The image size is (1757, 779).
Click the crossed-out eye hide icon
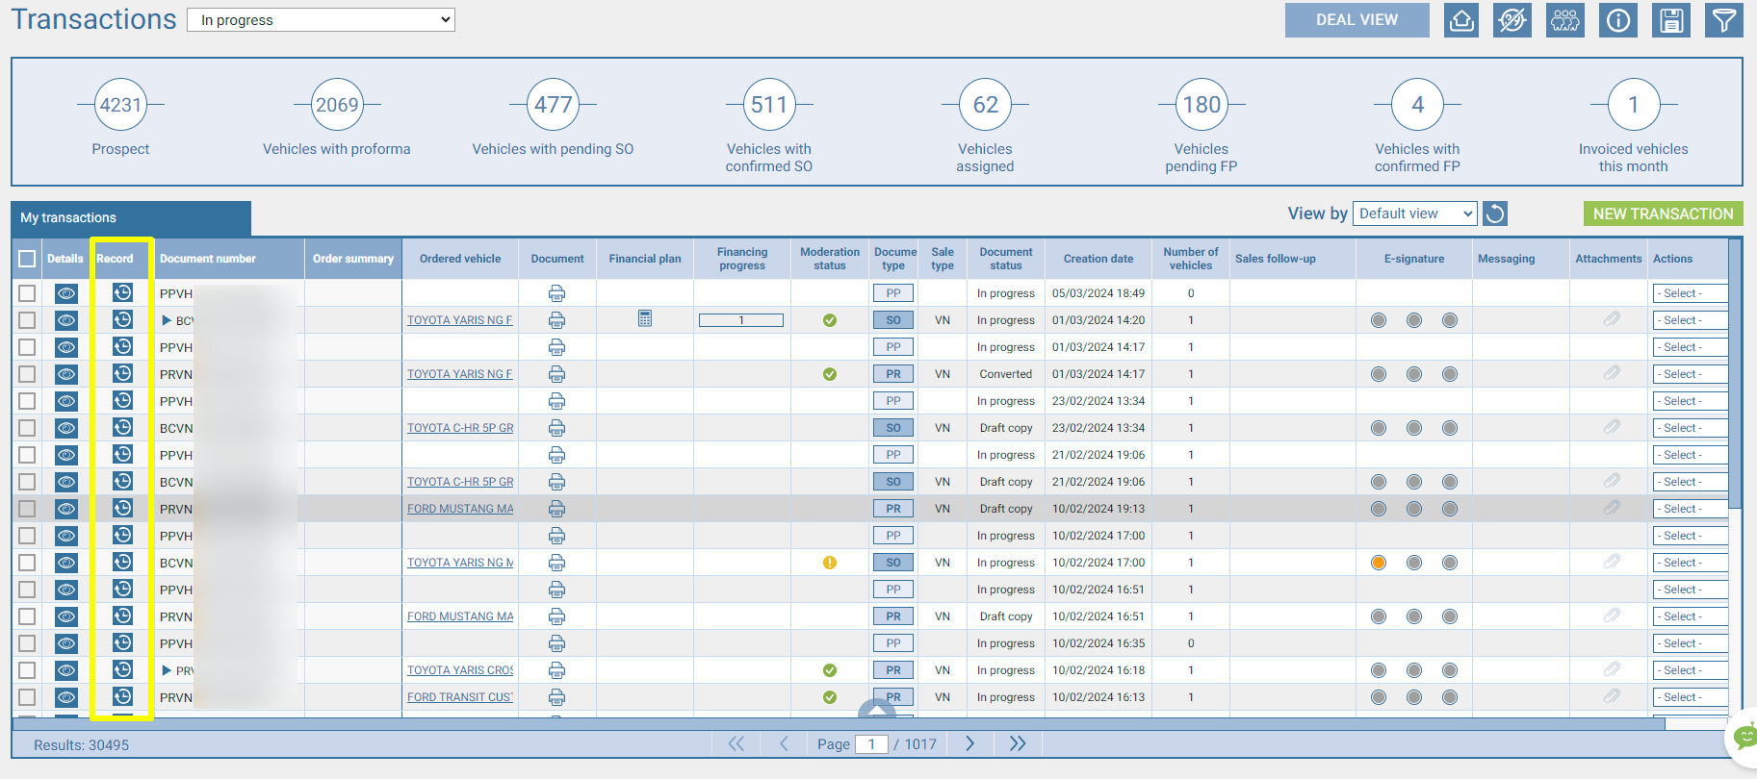click(x=1512, y=20)
